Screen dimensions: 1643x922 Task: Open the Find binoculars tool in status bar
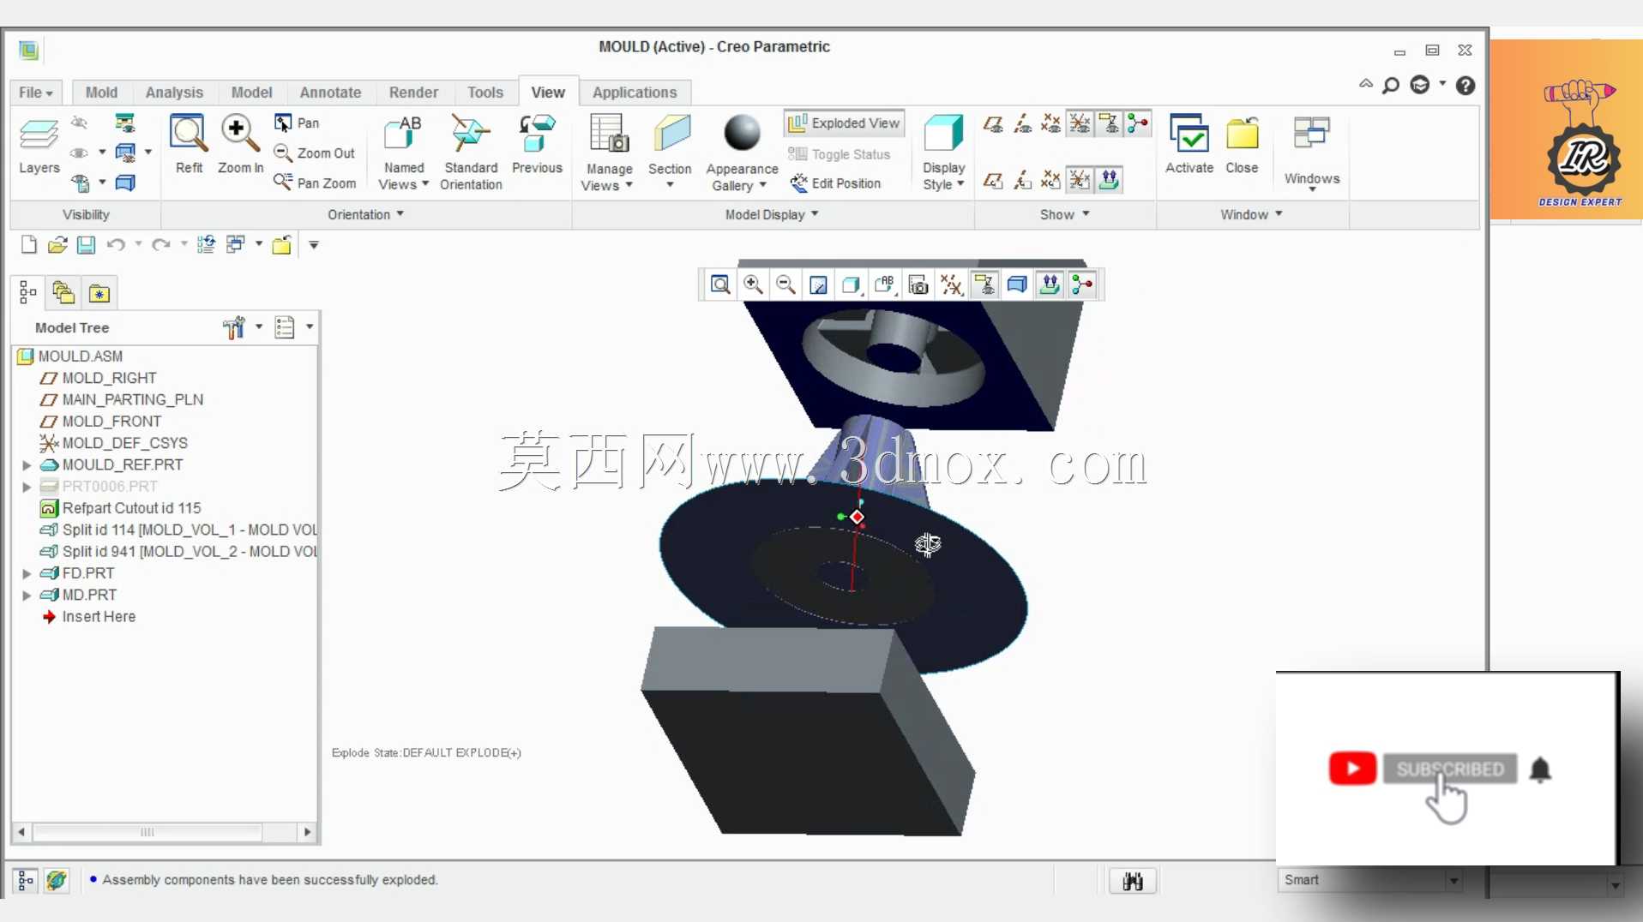pos(1132,881)
